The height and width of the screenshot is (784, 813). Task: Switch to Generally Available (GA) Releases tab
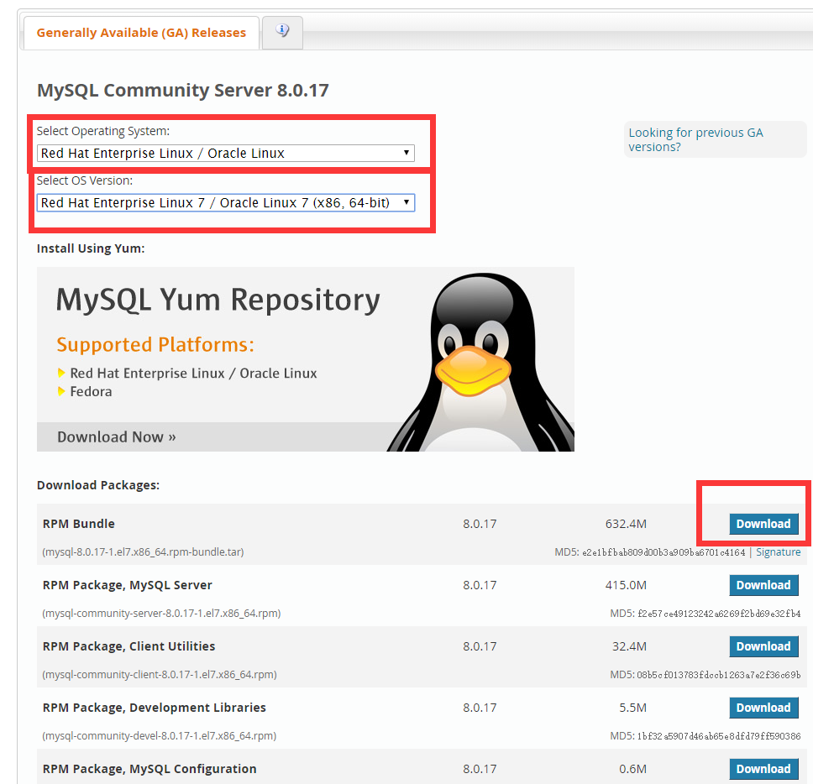point(141,33)
